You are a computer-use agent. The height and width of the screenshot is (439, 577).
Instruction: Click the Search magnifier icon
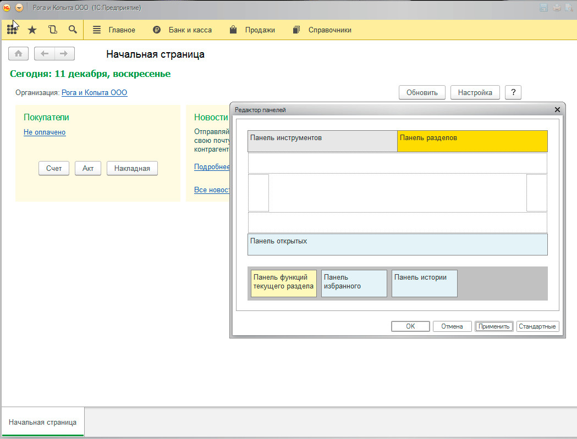click(73, 30)
